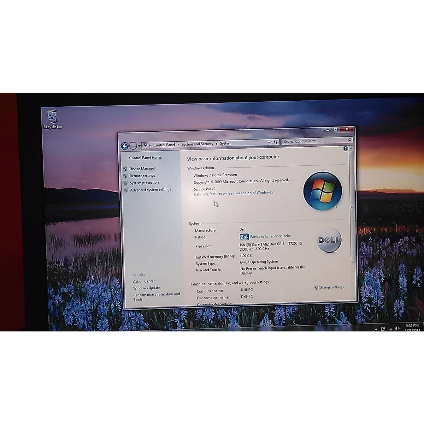Screen dimensions: 424x424
Task: Open Device Manager from the sidebar
Action: (142, 168)
